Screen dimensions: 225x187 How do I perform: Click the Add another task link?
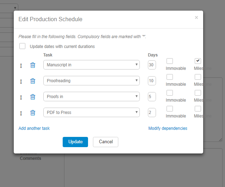coord(34,128)
